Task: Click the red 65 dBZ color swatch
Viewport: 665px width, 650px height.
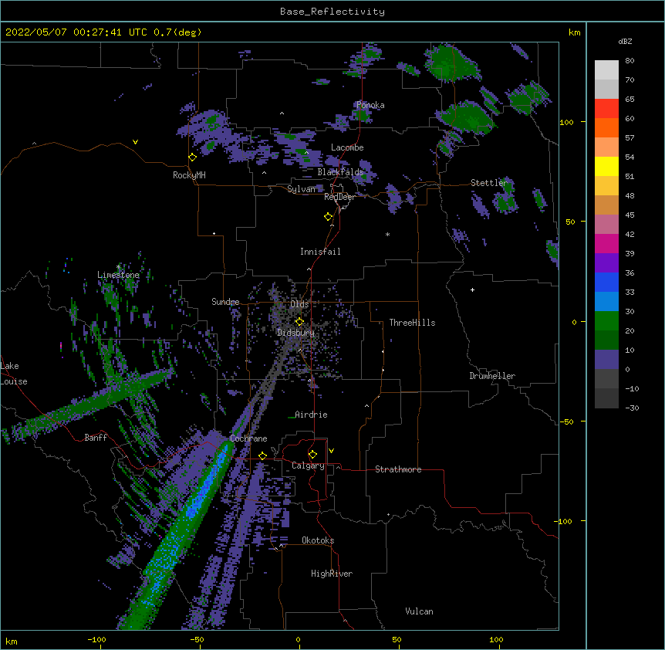Action: [606, 108]
